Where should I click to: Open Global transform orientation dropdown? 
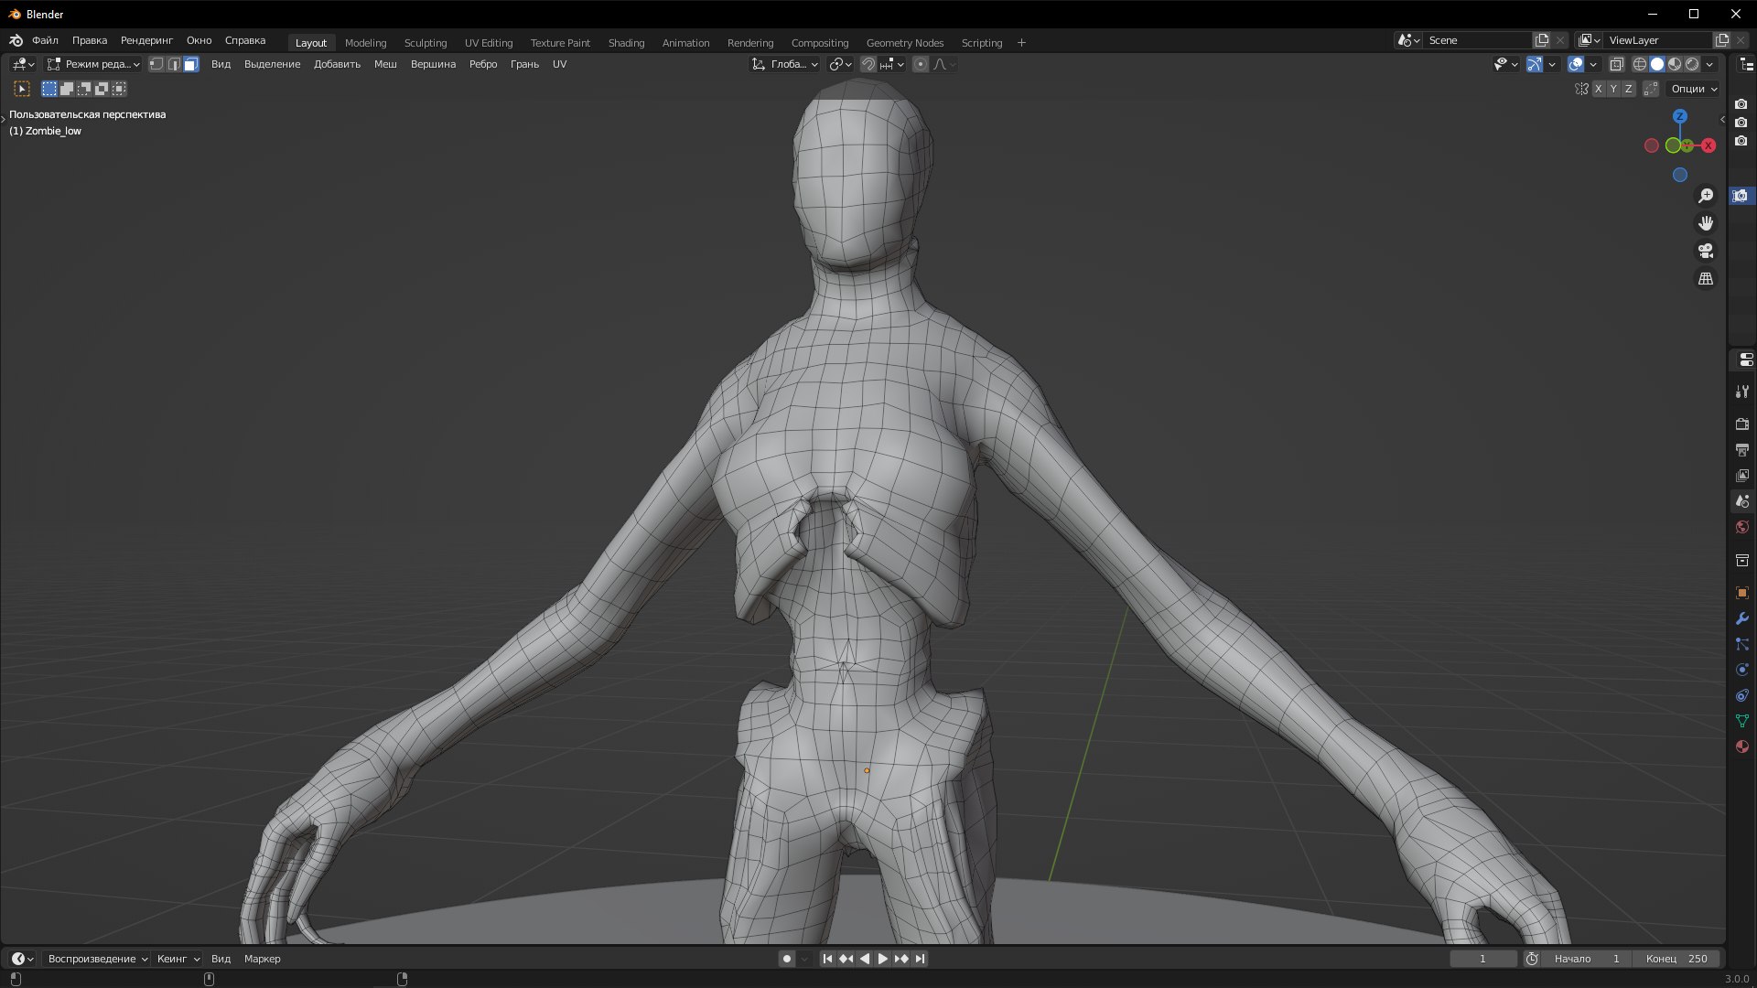784,64
